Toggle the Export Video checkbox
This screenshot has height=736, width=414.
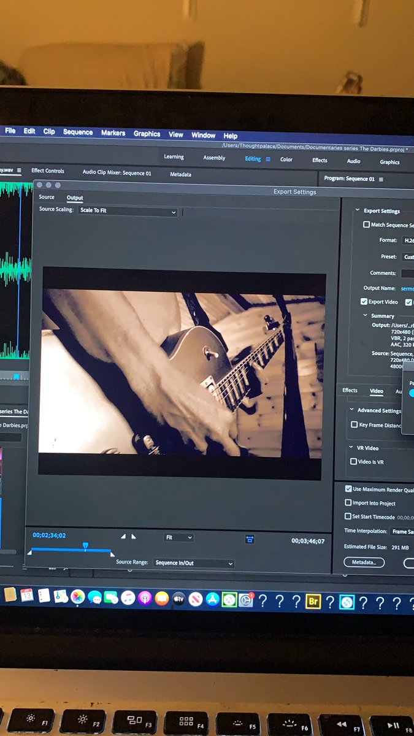(364, 302)
